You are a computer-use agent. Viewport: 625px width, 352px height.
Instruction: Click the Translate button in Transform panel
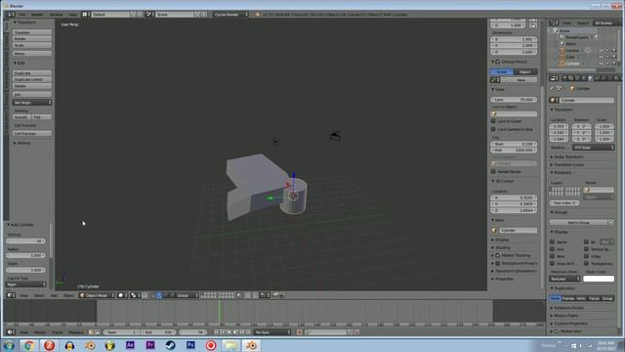coord(32,32)
